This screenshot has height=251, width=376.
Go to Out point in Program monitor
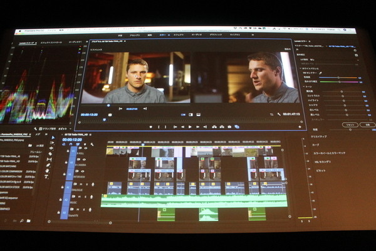click(205, 127)
